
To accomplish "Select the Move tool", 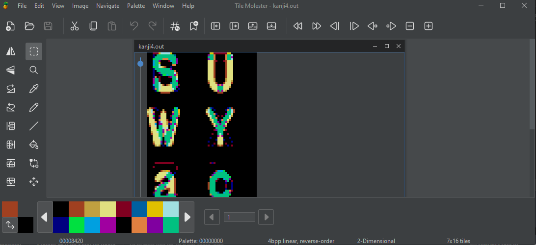I will pyautogui.click(x=34, y=182).
